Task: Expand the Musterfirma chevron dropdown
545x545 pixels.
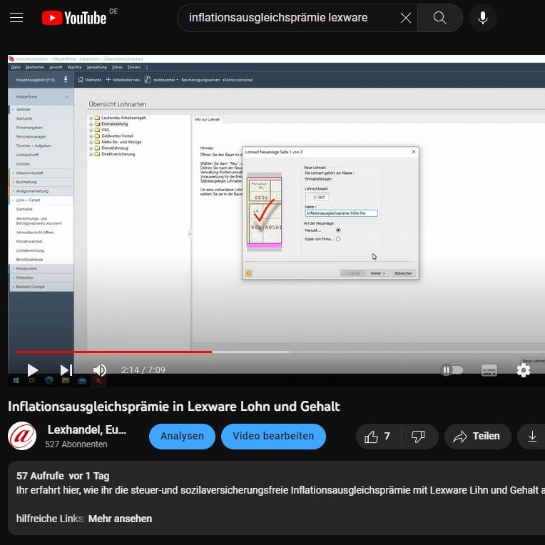Action: click(x=67, y=96)
